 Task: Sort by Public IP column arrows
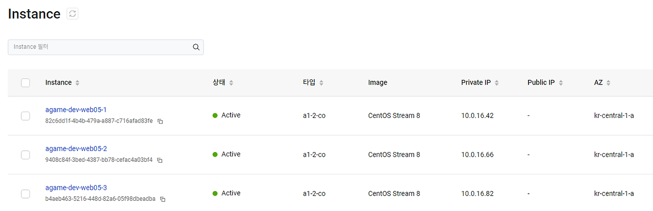point(561,83)
